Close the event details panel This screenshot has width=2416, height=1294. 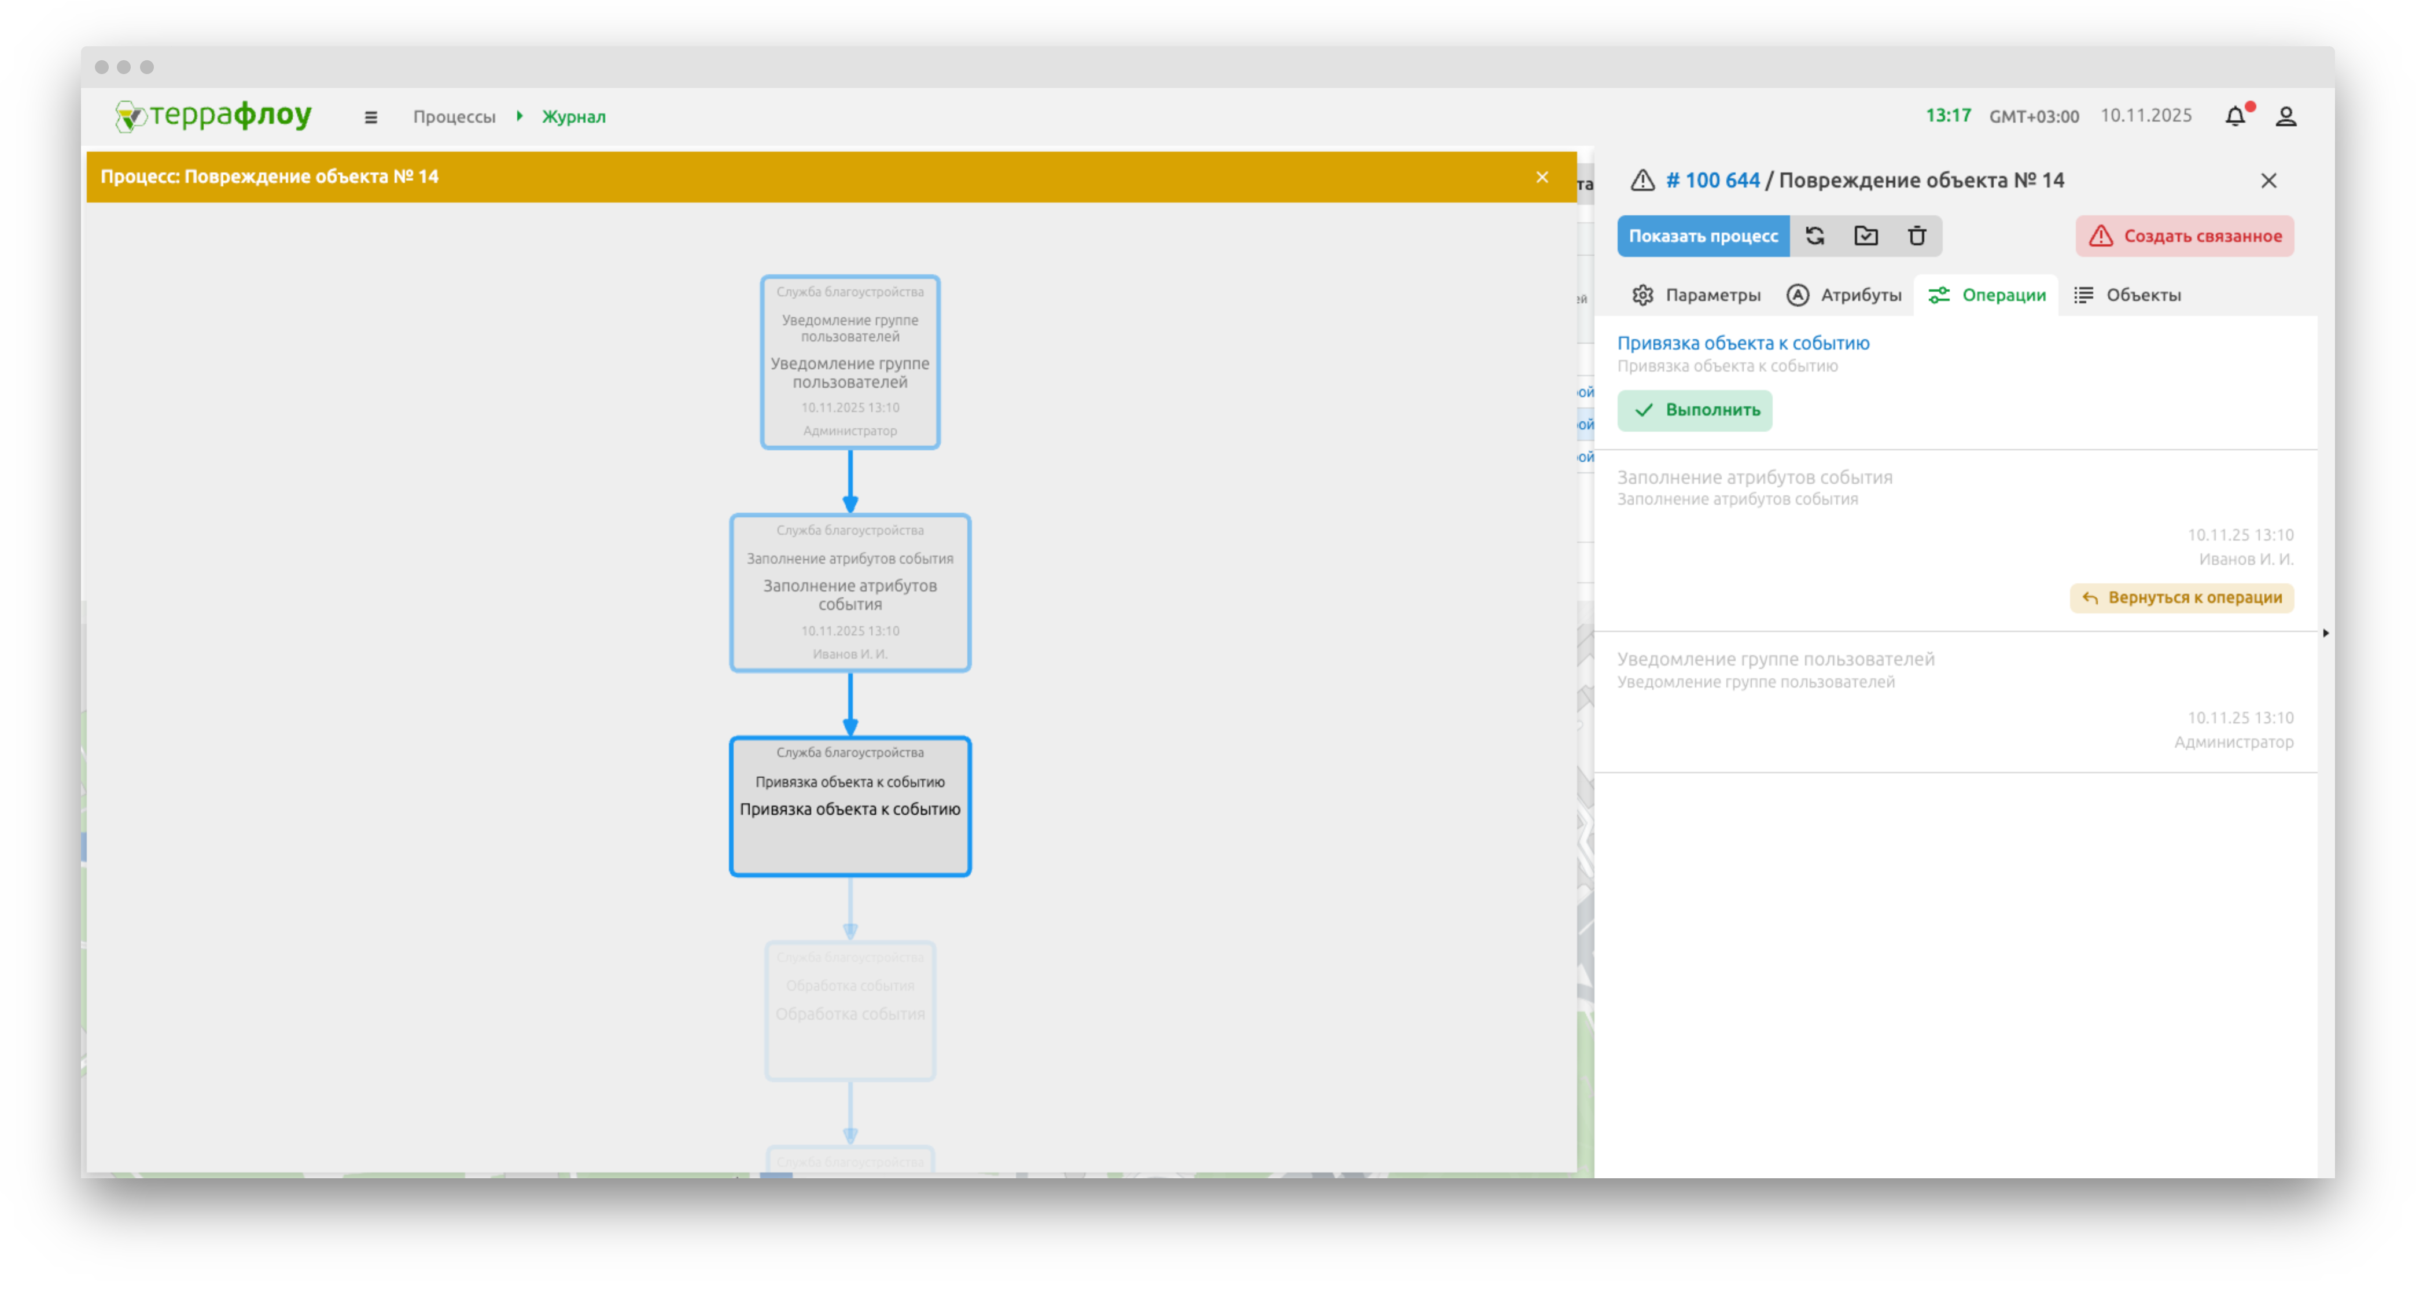click(x=2268, y=180)
